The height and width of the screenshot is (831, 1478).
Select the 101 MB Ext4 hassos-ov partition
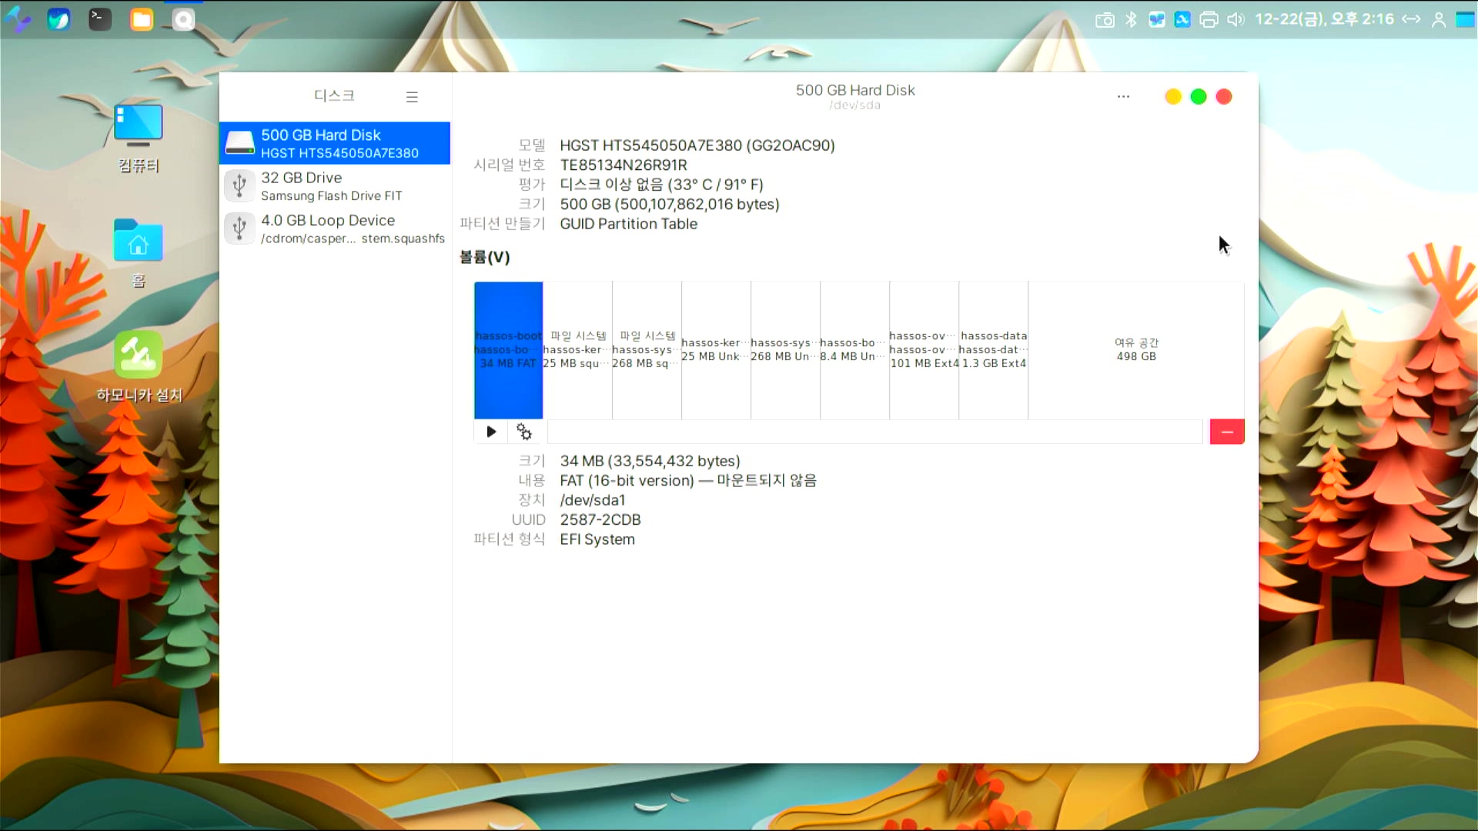pos(924,350)
